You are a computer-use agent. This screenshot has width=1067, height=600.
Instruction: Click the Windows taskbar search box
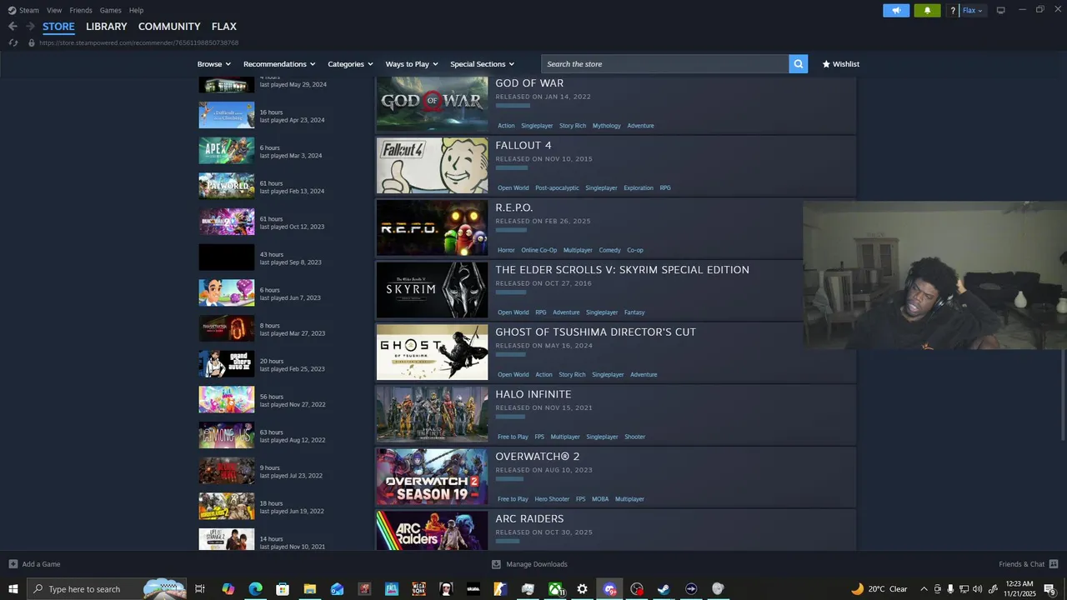pyautogui.click(x=107, y=589)
